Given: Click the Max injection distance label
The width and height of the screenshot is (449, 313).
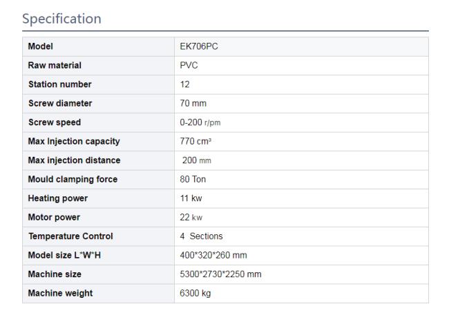Looking at the screenshot, I should (x=74, y=160).
